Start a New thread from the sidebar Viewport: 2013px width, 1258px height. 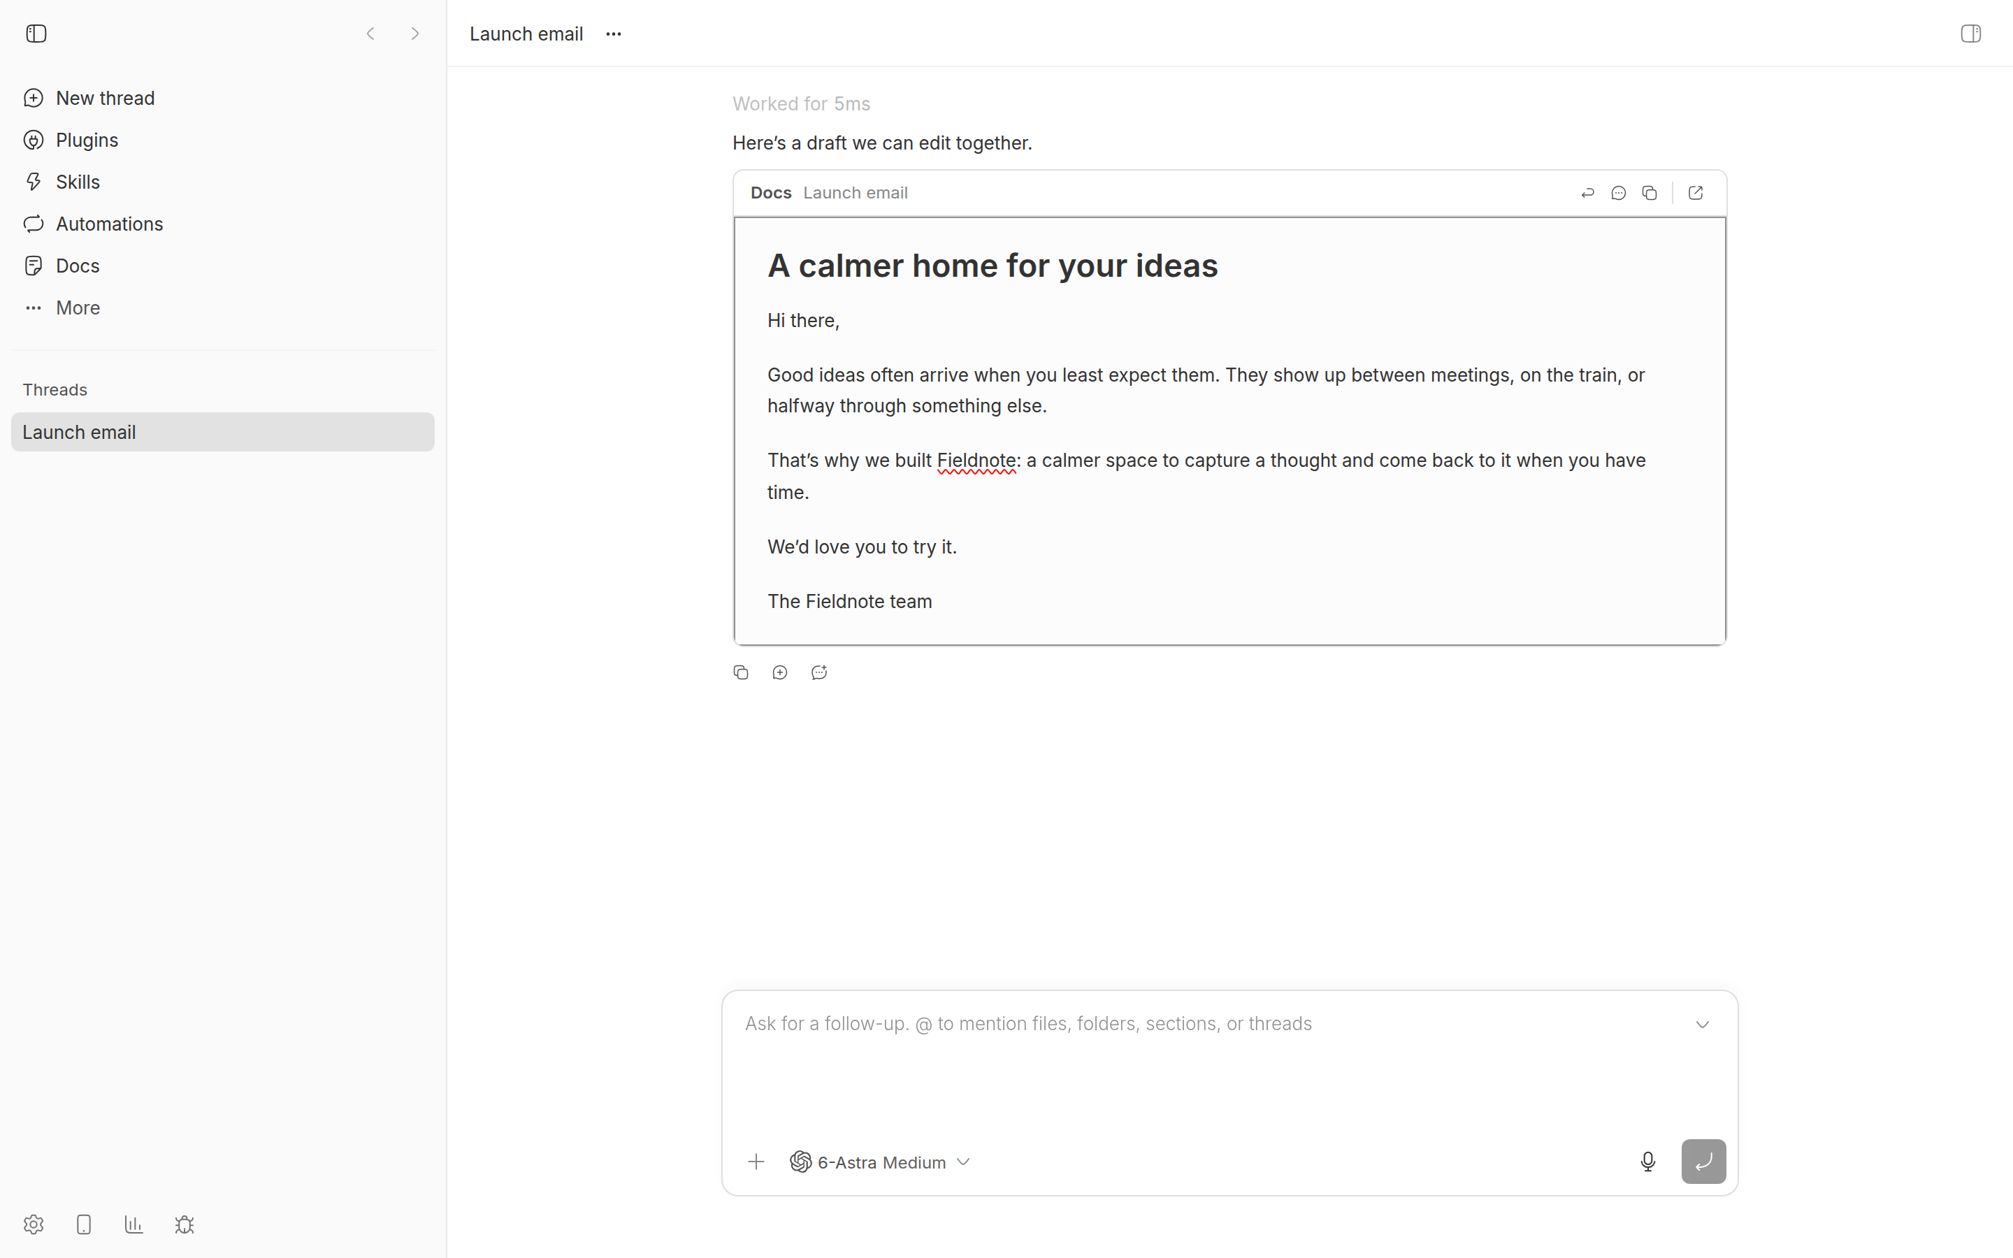click(x=223, y=98)
